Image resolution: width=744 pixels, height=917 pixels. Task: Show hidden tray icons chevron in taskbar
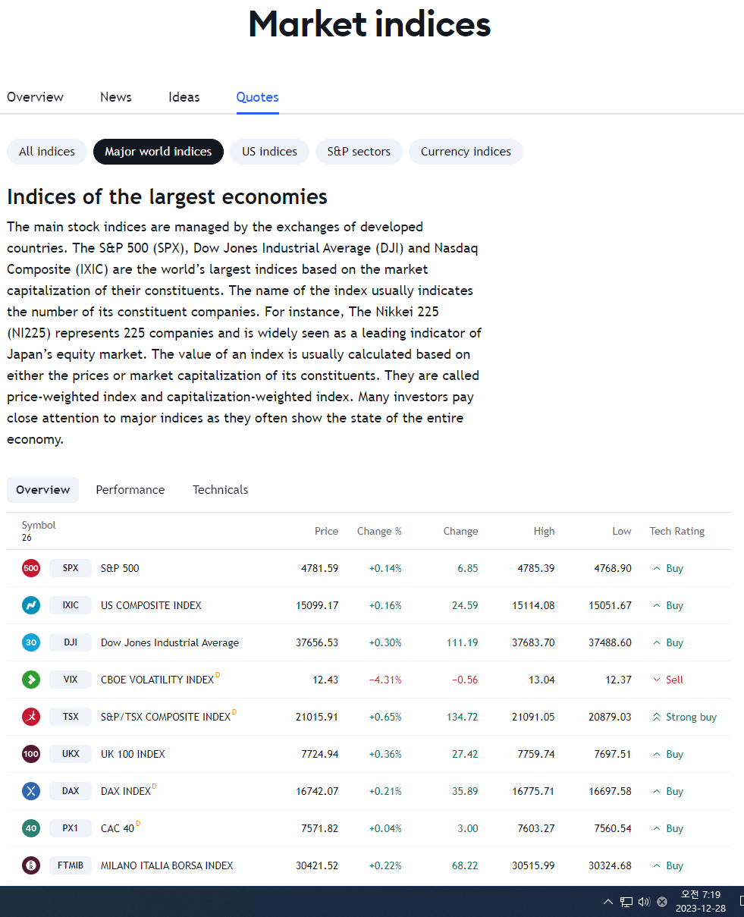[607, 902]
